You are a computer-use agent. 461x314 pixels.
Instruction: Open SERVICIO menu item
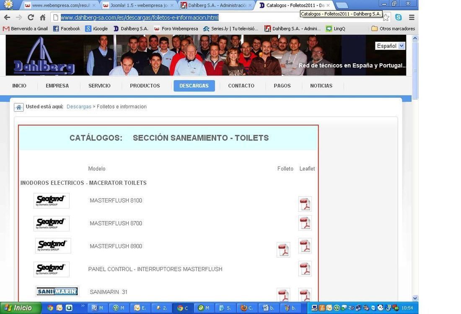point(99,86)
